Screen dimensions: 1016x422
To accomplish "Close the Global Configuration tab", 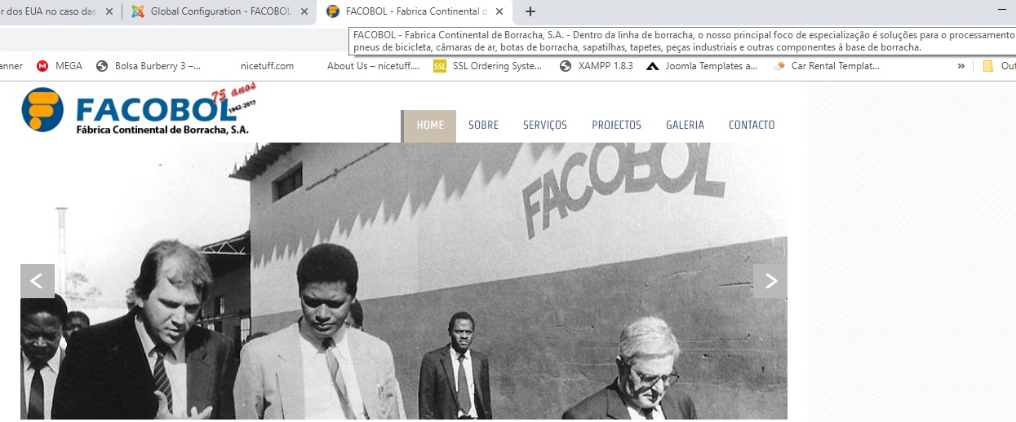I will tap(304, 11).
